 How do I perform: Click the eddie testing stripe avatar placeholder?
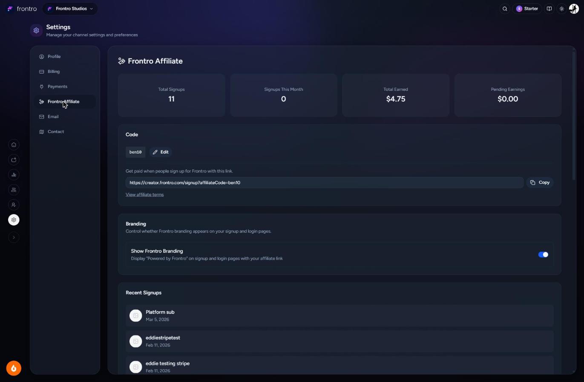point(135,367)
